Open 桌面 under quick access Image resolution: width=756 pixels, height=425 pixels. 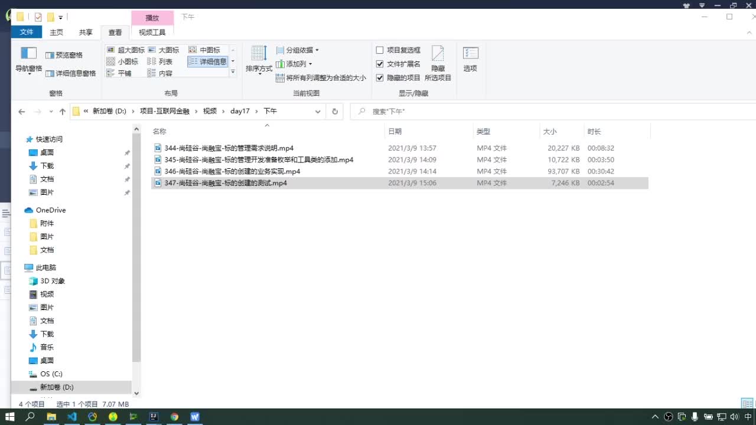47,153
